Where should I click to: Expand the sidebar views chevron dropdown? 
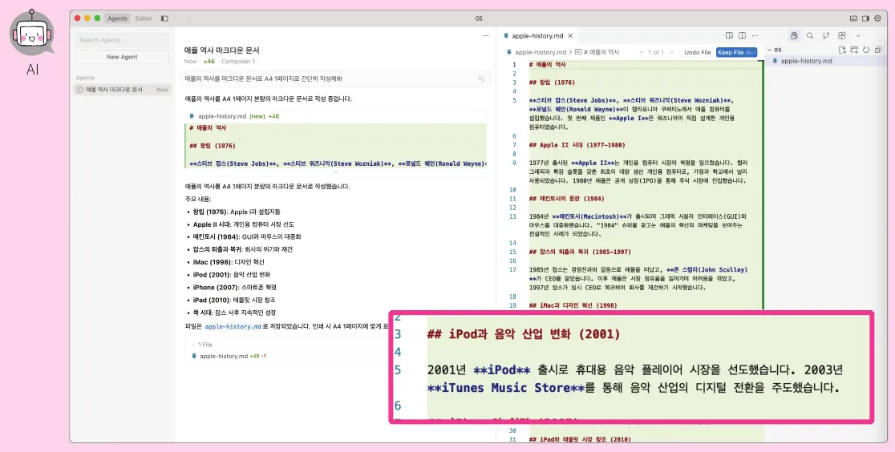[x=858, y=36]
